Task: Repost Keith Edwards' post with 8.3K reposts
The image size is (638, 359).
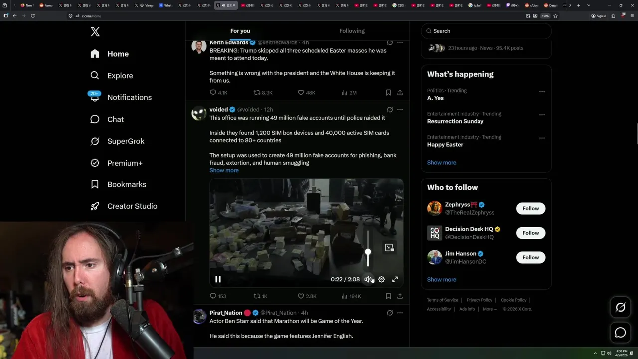Action: 263,92
